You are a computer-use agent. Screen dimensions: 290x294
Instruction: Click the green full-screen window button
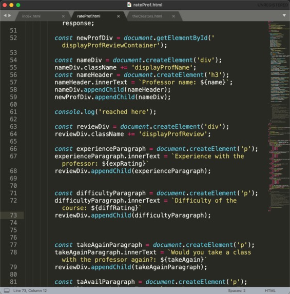[x=18, y=5]
